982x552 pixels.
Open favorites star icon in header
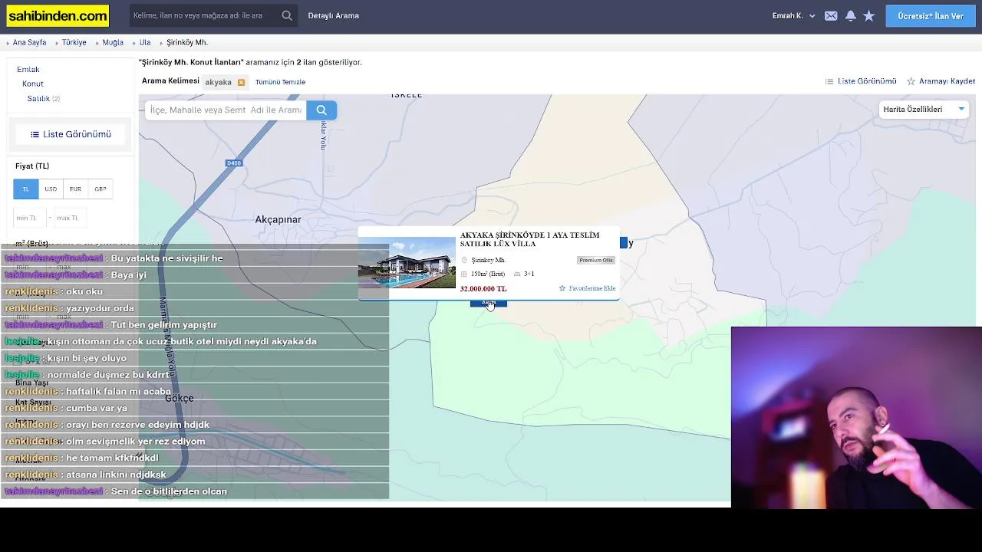pyautogui.click(x=869, y=15)
